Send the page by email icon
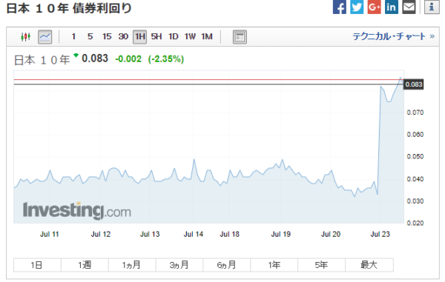Screen dimensions: 445x282 point(409,7)
